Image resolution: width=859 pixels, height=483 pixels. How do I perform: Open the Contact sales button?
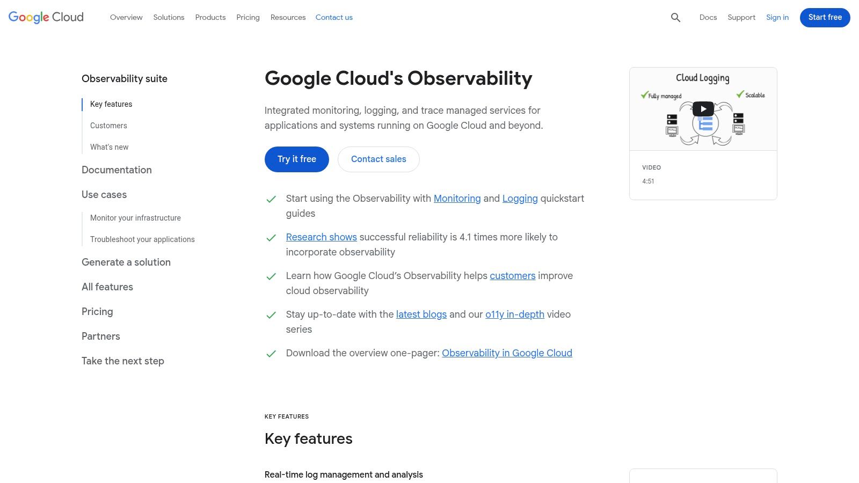pyautogui.click(x=378, y=159)
